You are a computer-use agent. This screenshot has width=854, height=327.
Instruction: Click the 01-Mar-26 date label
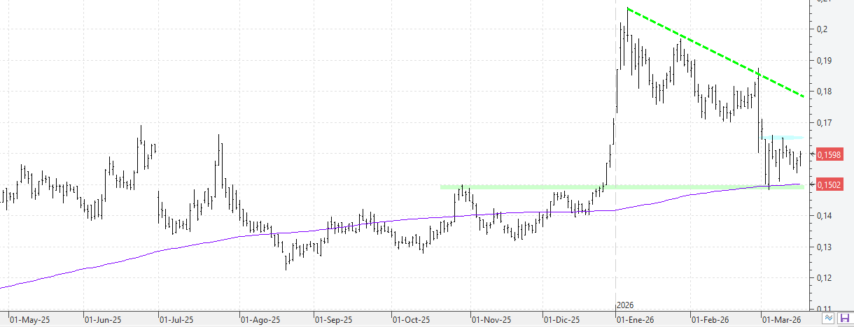point(782,319)
